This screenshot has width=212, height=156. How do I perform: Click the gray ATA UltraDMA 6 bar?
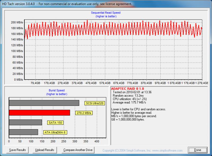click(x=24, y=132)
